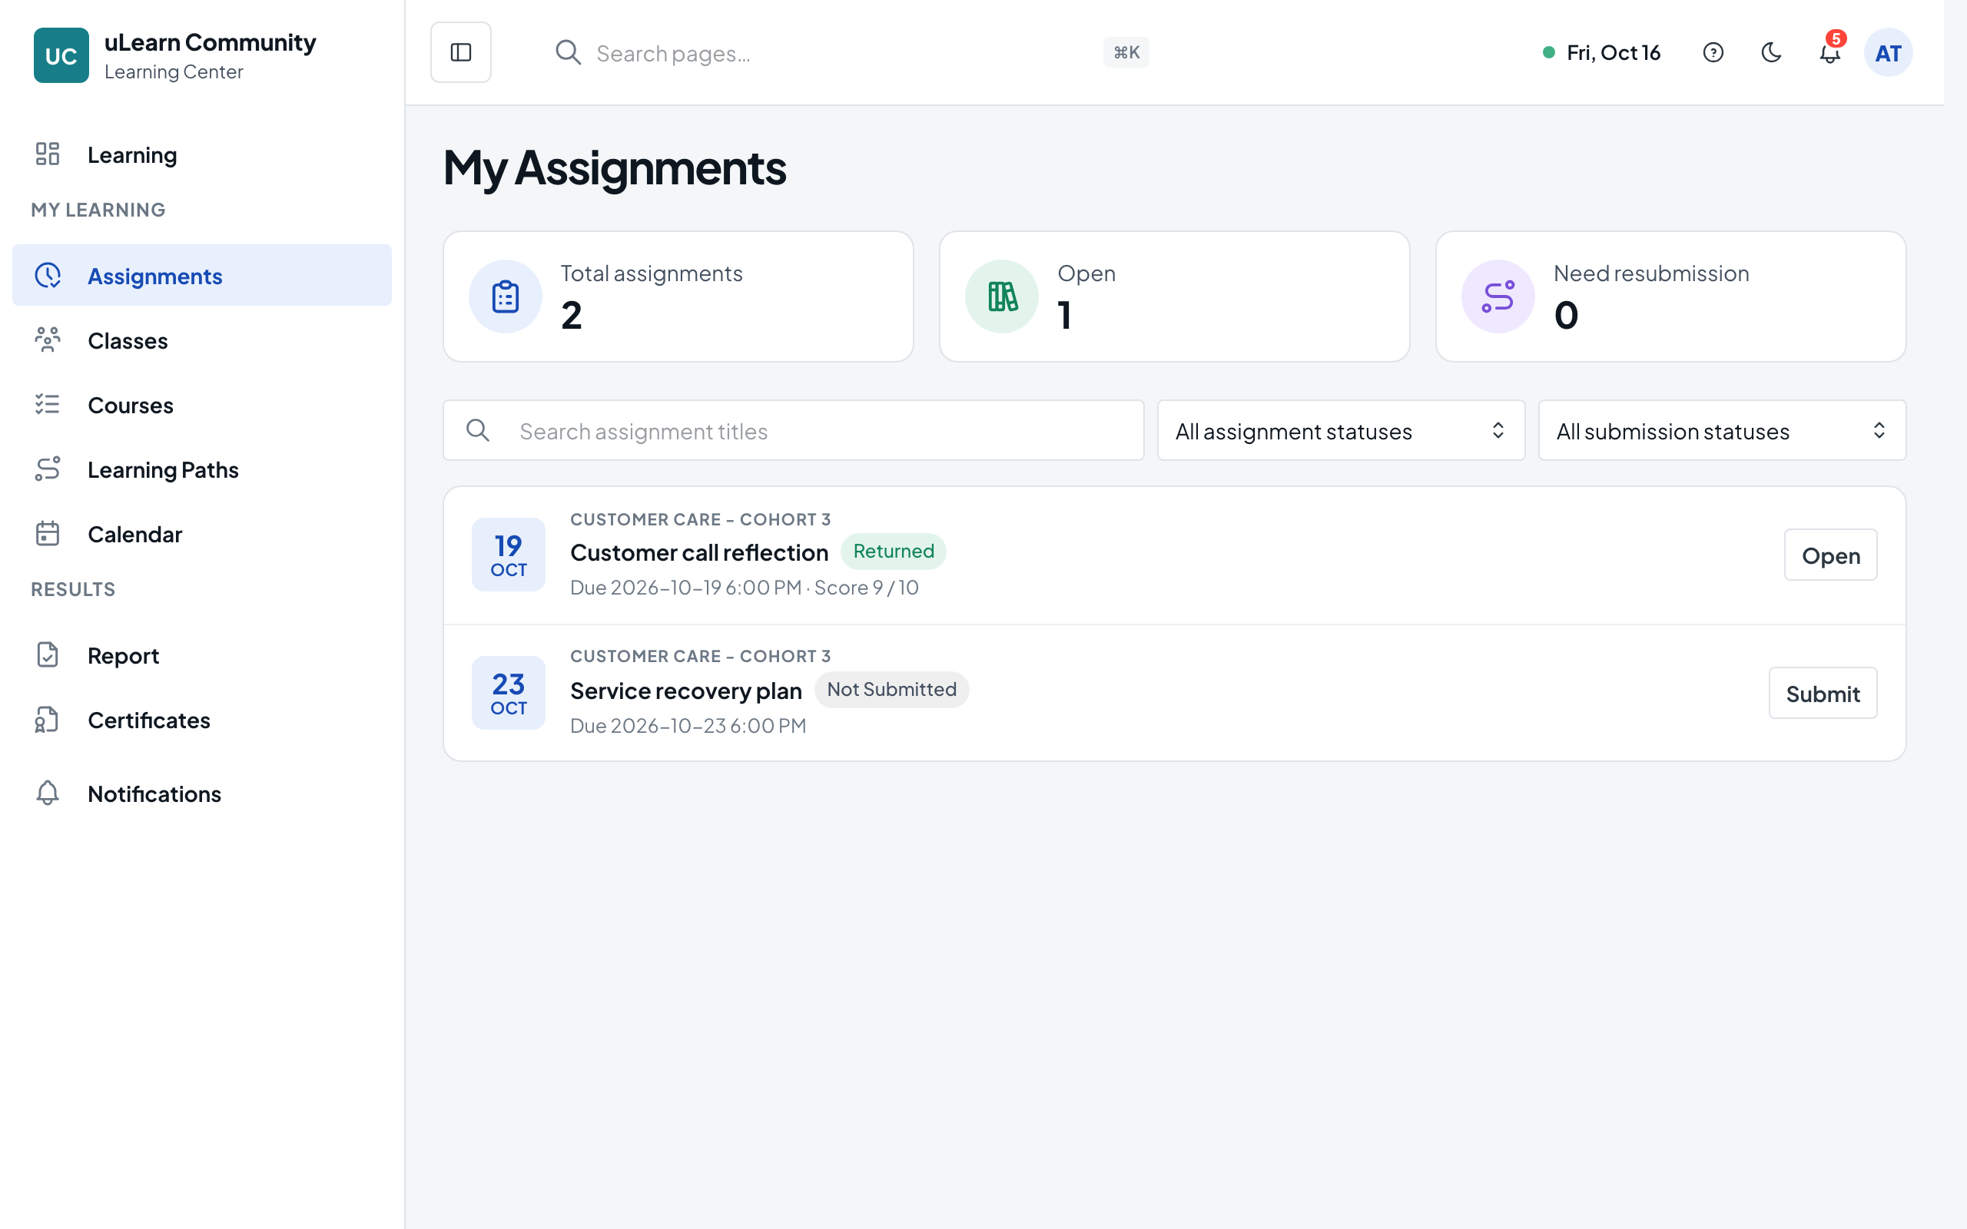Select Assignments in the sidebar
Image resolution: width=1967 pixels, height=1229 pixels.
point(201,276)
